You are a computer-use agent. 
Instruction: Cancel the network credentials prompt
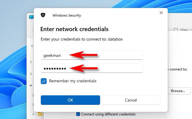tap(131, 100)
